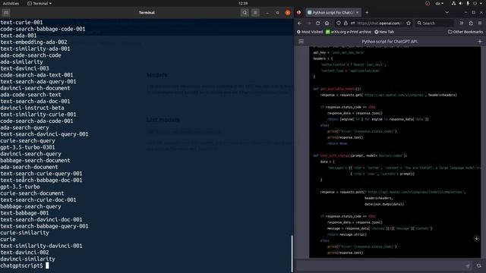
Task: Open the network status icon
Action: pos(453,3)
